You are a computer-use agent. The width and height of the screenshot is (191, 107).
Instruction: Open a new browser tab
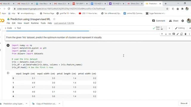pos(166,4)
